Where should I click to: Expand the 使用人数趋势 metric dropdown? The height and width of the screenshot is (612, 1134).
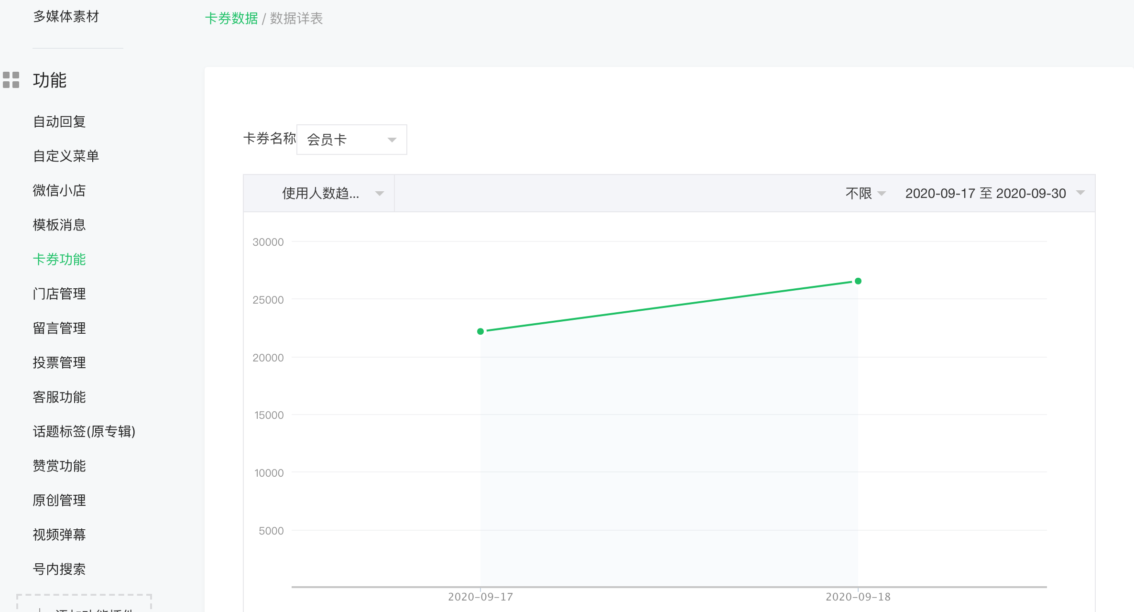(x=331, y=193)
